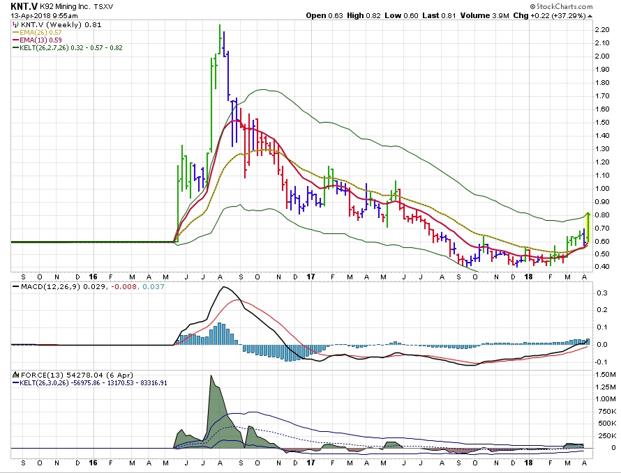
Task: Click the 1.00 price axis label
Action: [x=602, y=188]
